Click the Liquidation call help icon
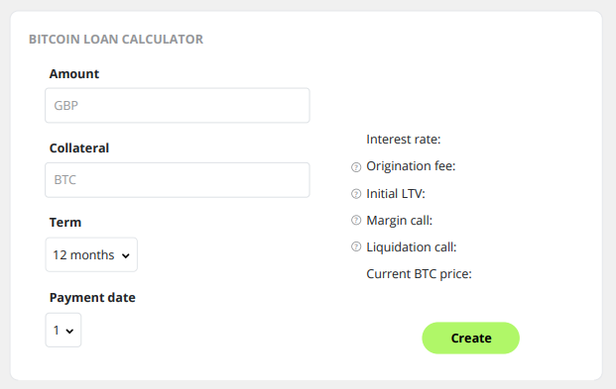This screenshot has width=616, height=389. pos(356,246)
